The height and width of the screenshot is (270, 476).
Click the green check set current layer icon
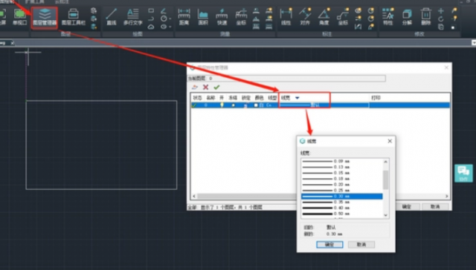216,88
